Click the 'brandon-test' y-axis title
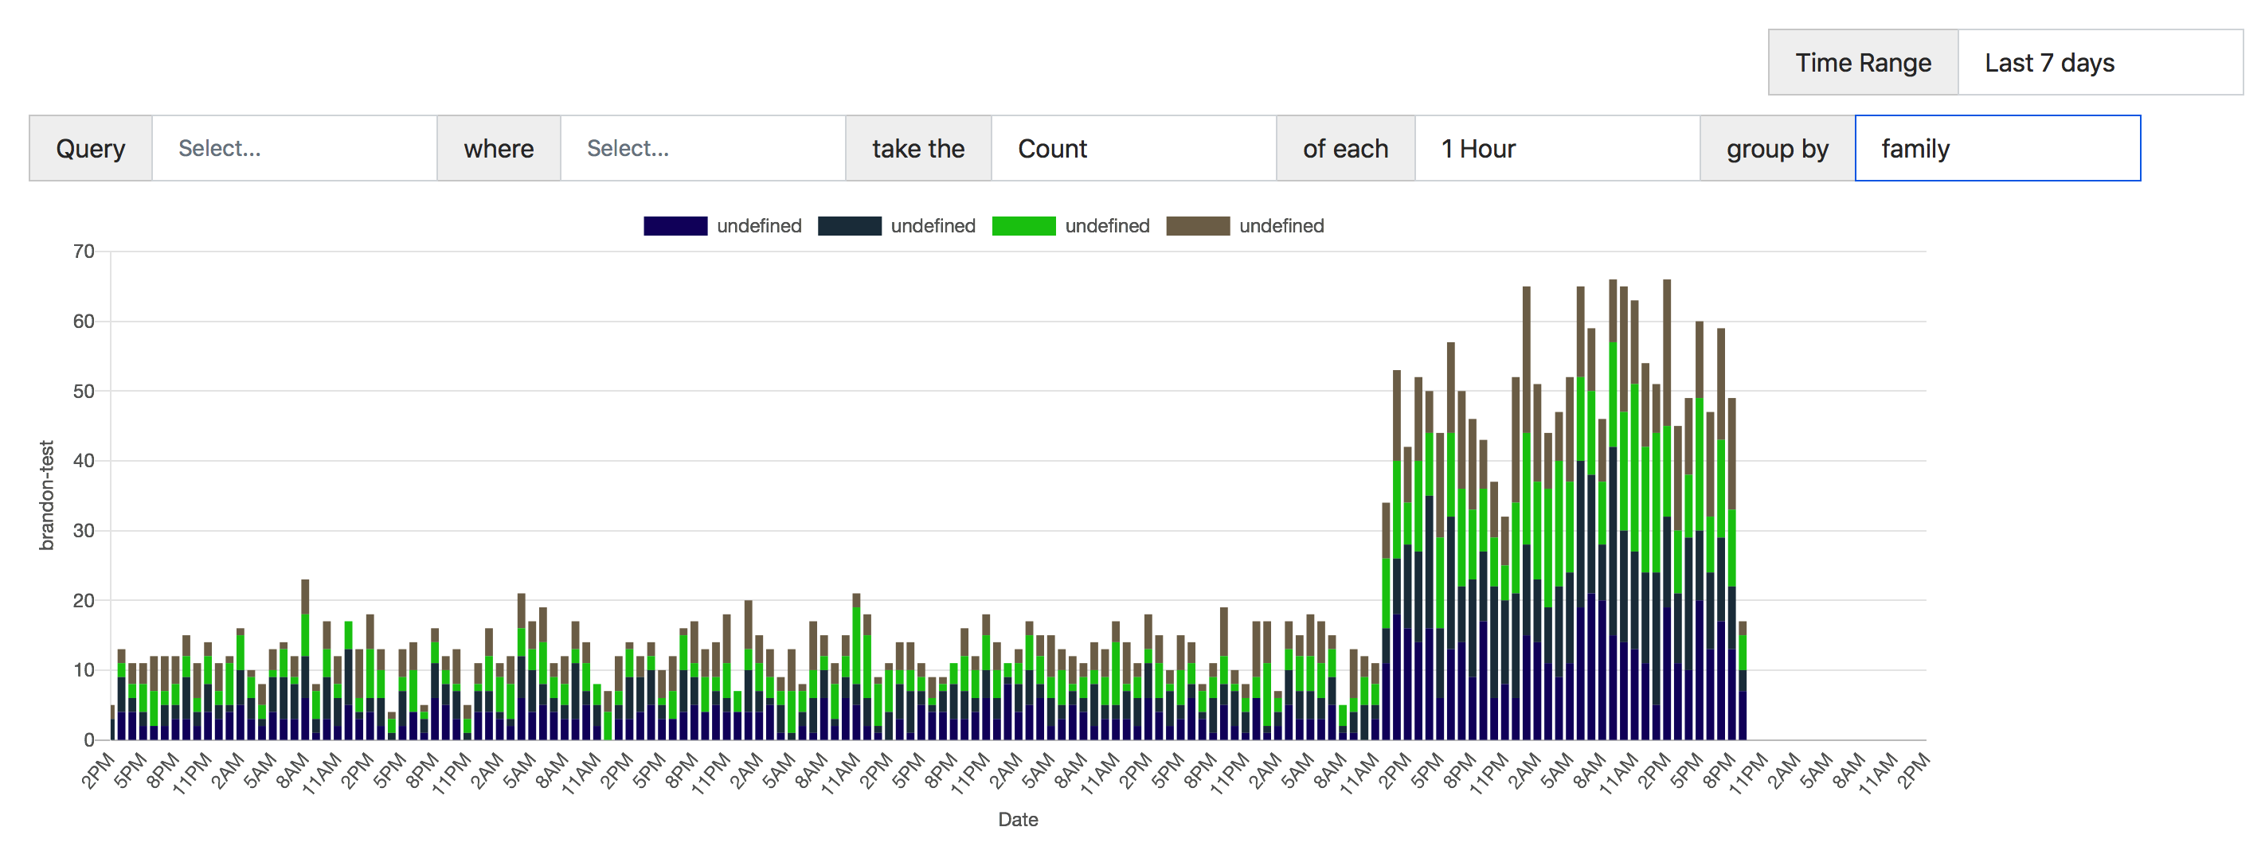The width and height of the screenshot is (2265, 866). tap(47, 495)
